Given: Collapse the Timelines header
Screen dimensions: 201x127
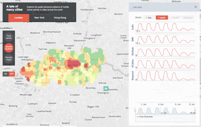Looking at the screenshot, I should [137, 7].
